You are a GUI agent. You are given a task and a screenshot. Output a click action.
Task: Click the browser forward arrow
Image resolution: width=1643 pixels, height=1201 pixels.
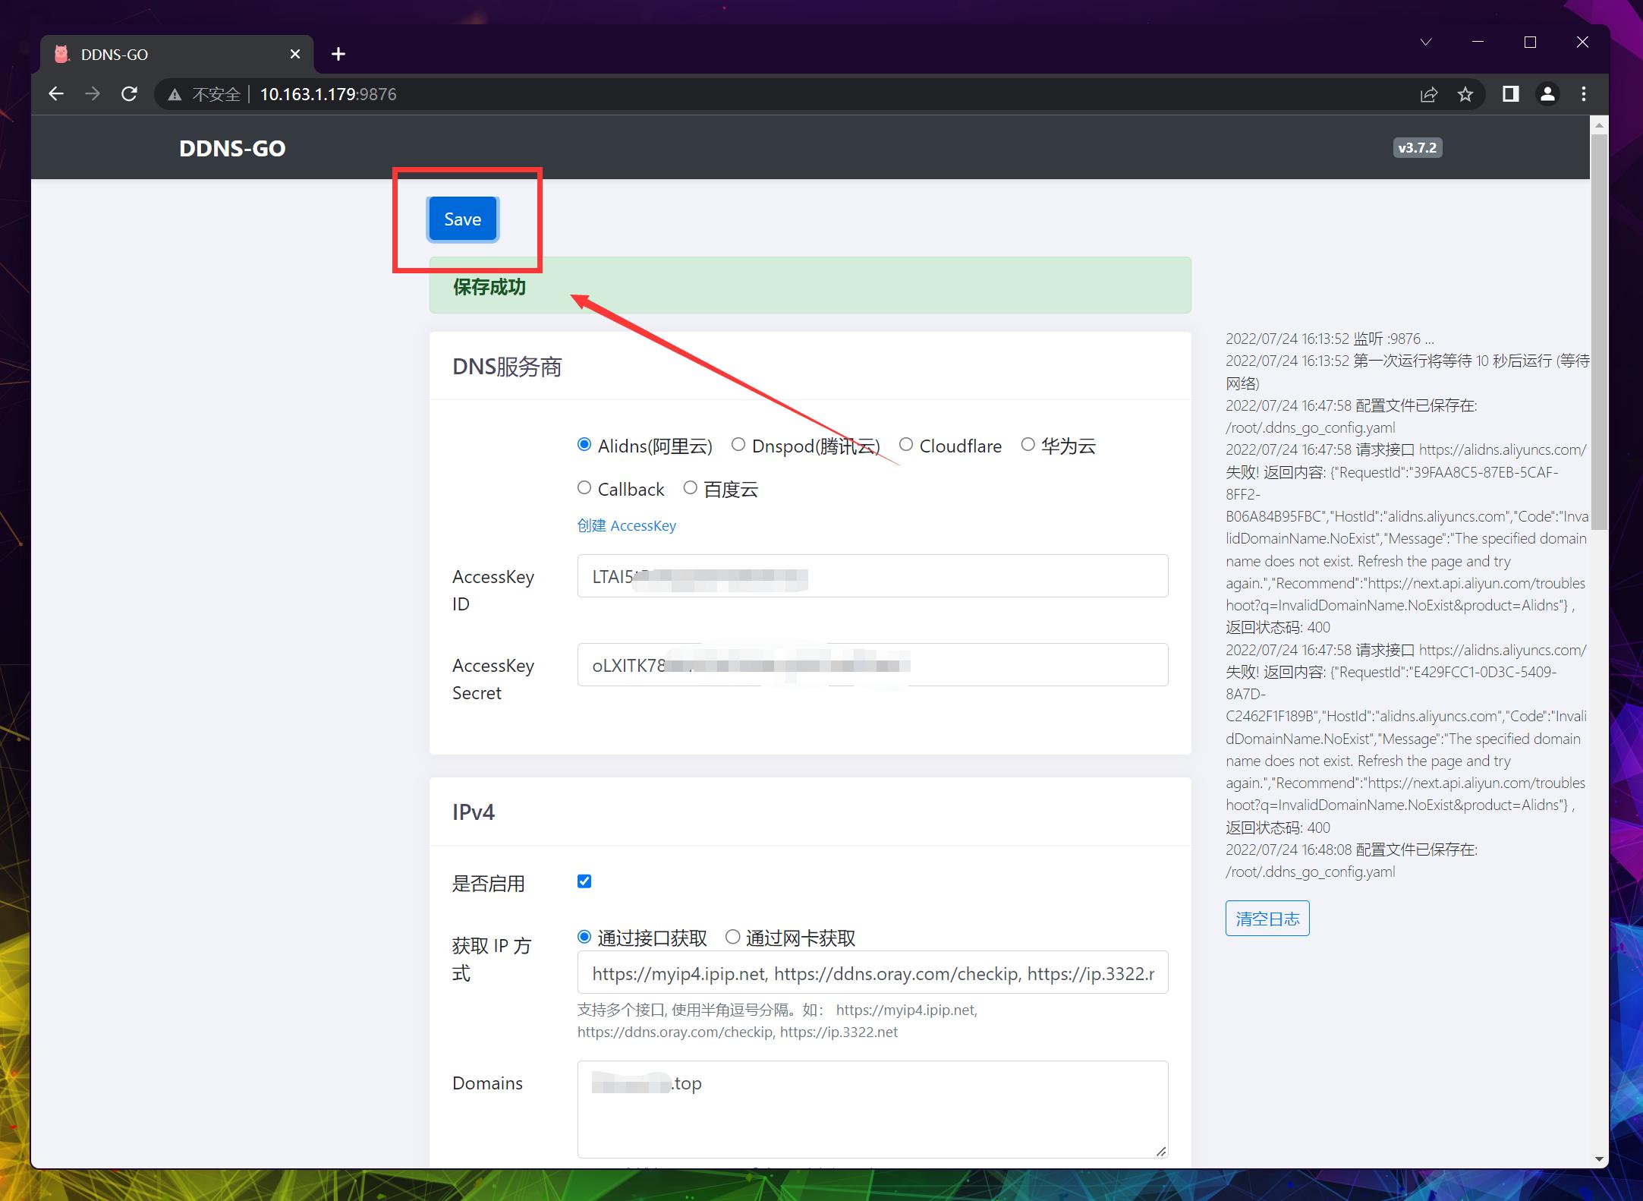tap(93, 93)
